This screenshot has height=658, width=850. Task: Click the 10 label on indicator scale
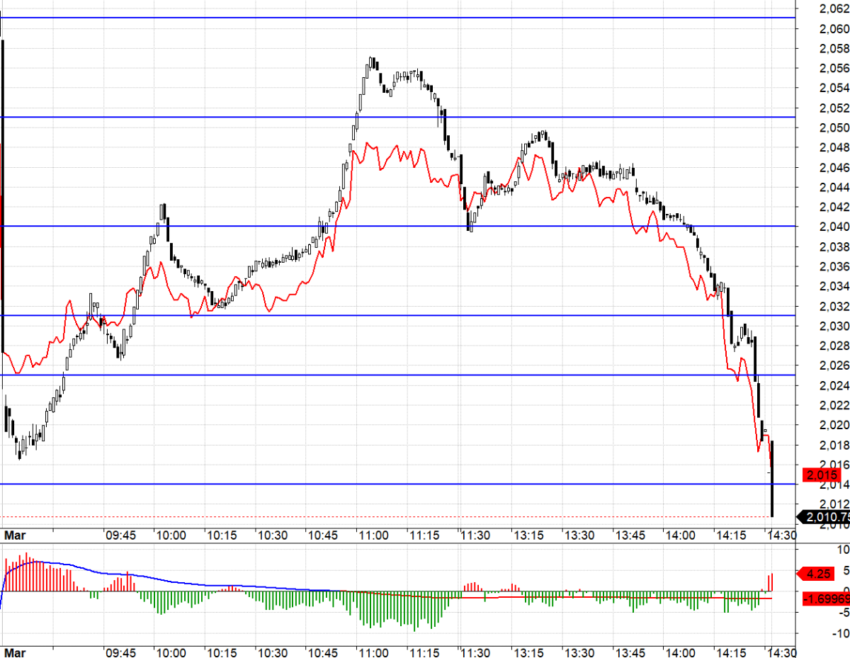(844, 550)
